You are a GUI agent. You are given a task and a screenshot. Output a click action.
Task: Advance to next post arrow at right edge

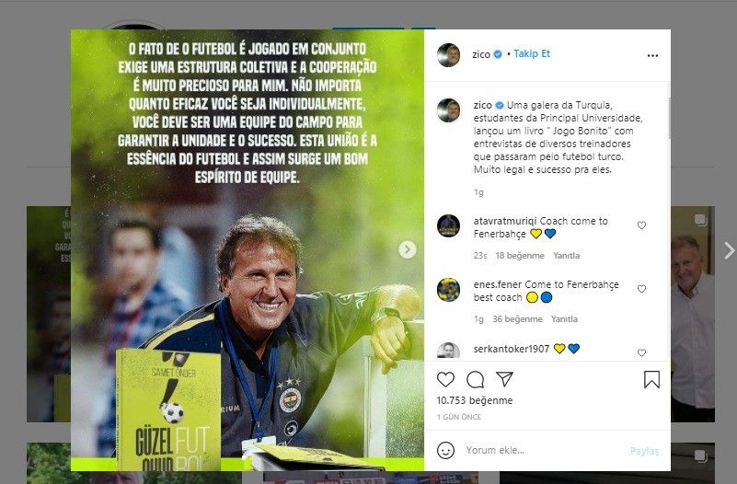729,250
